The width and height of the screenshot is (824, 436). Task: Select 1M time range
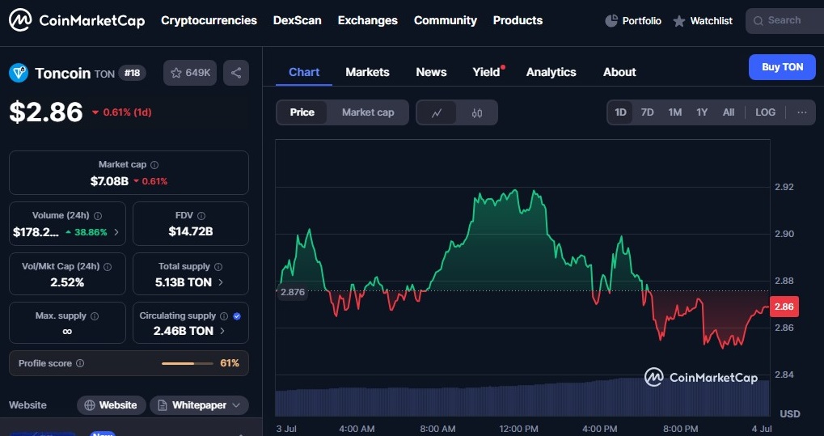(674, 112)
